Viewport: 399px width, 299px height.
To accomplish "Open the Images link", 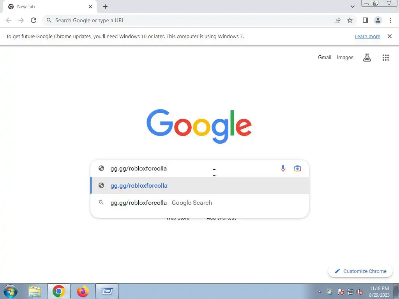I will (x=345, y=58).
